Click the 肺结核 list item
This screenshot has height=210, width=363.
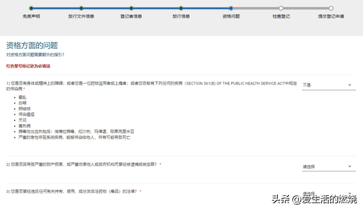click(x=24, y=109)
